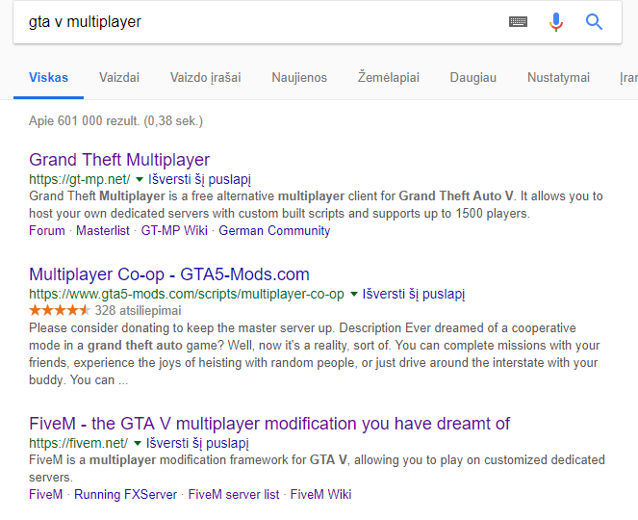
Task: Start voice search with microphone icon
Action: (556, 21)
